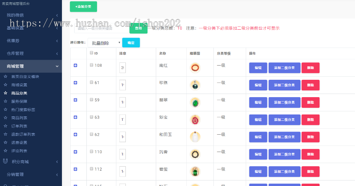Image resolution: width=355 pixels, height=186 pixels.
Task: Check the select-all box in the ID header
Action: coord(92,53)
